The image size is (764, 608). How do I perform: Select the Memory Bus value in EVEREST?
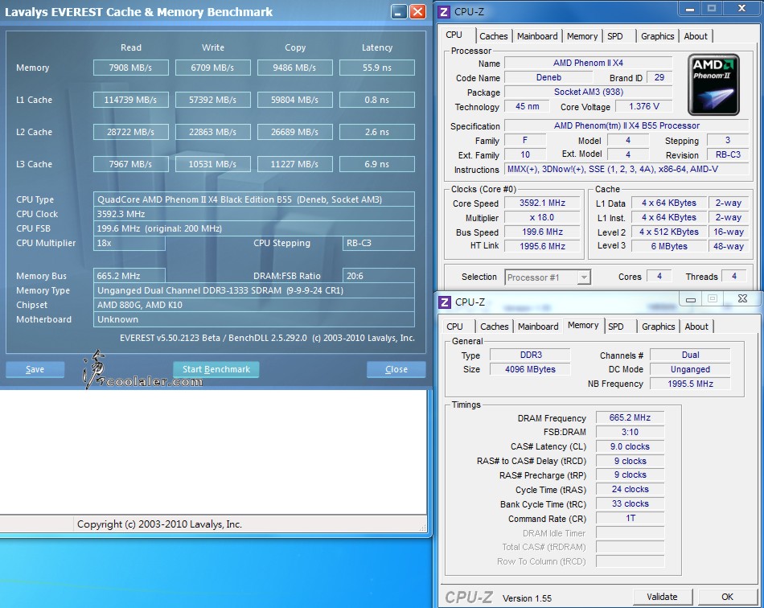point(129,276)
